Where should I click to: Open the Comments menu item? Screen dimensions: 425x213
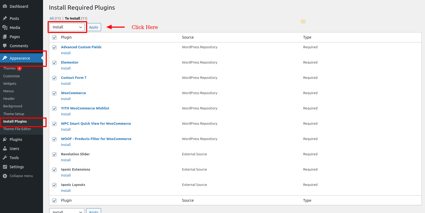[x=22, y=46]
